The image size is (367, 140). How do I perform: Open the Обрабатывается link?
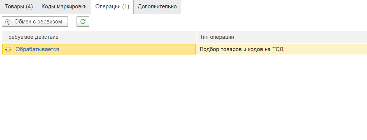(37, 49)
